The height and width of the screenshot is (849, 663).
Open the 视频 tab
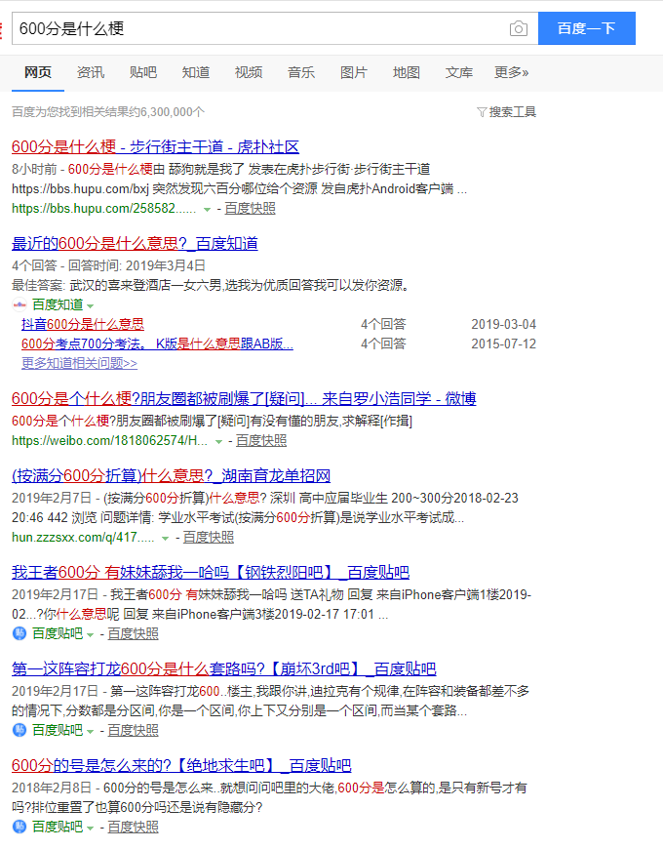(249, 72)
